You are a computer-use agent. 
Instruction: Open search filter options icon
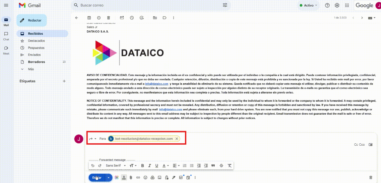click(225, 5)
